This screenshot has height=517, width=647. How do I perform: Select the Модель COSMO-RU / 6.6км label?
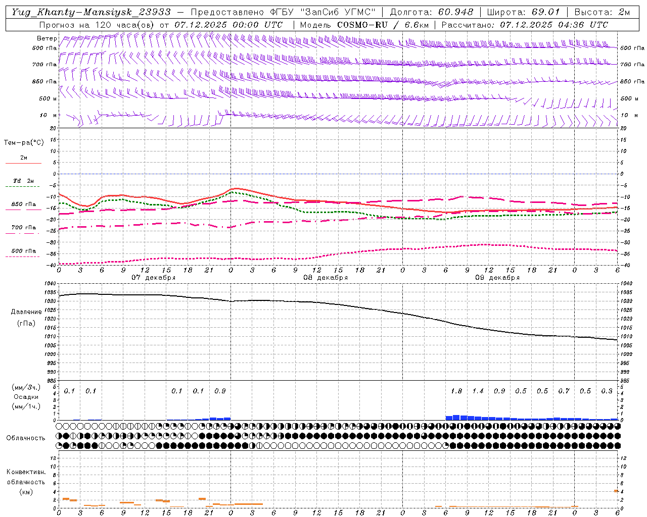tap(364, 25)
